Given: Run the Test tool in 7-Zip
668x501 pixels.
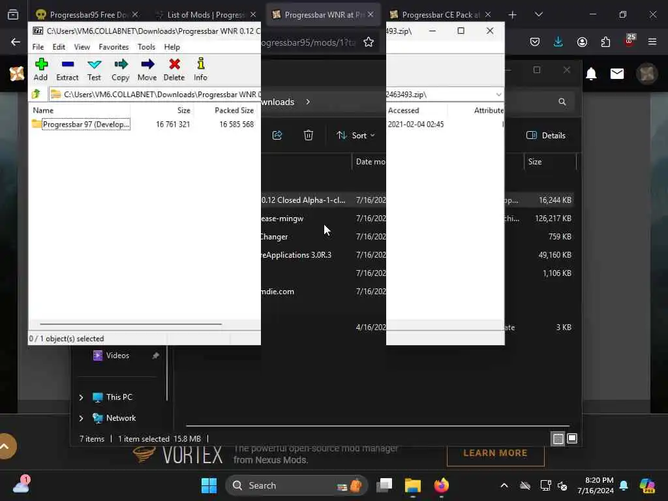Looking at the screenshot, I should 94,69.
